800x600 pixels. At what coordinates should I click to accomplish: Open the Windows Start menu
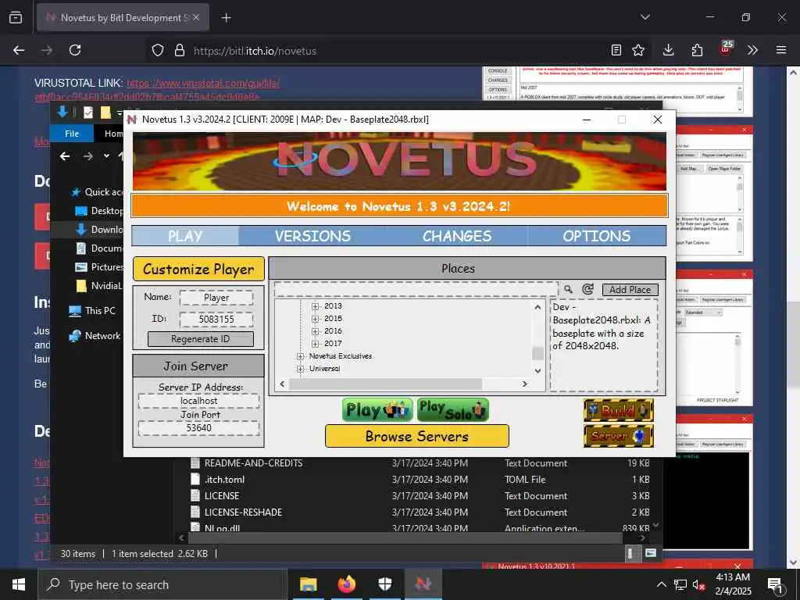[19, 584]
